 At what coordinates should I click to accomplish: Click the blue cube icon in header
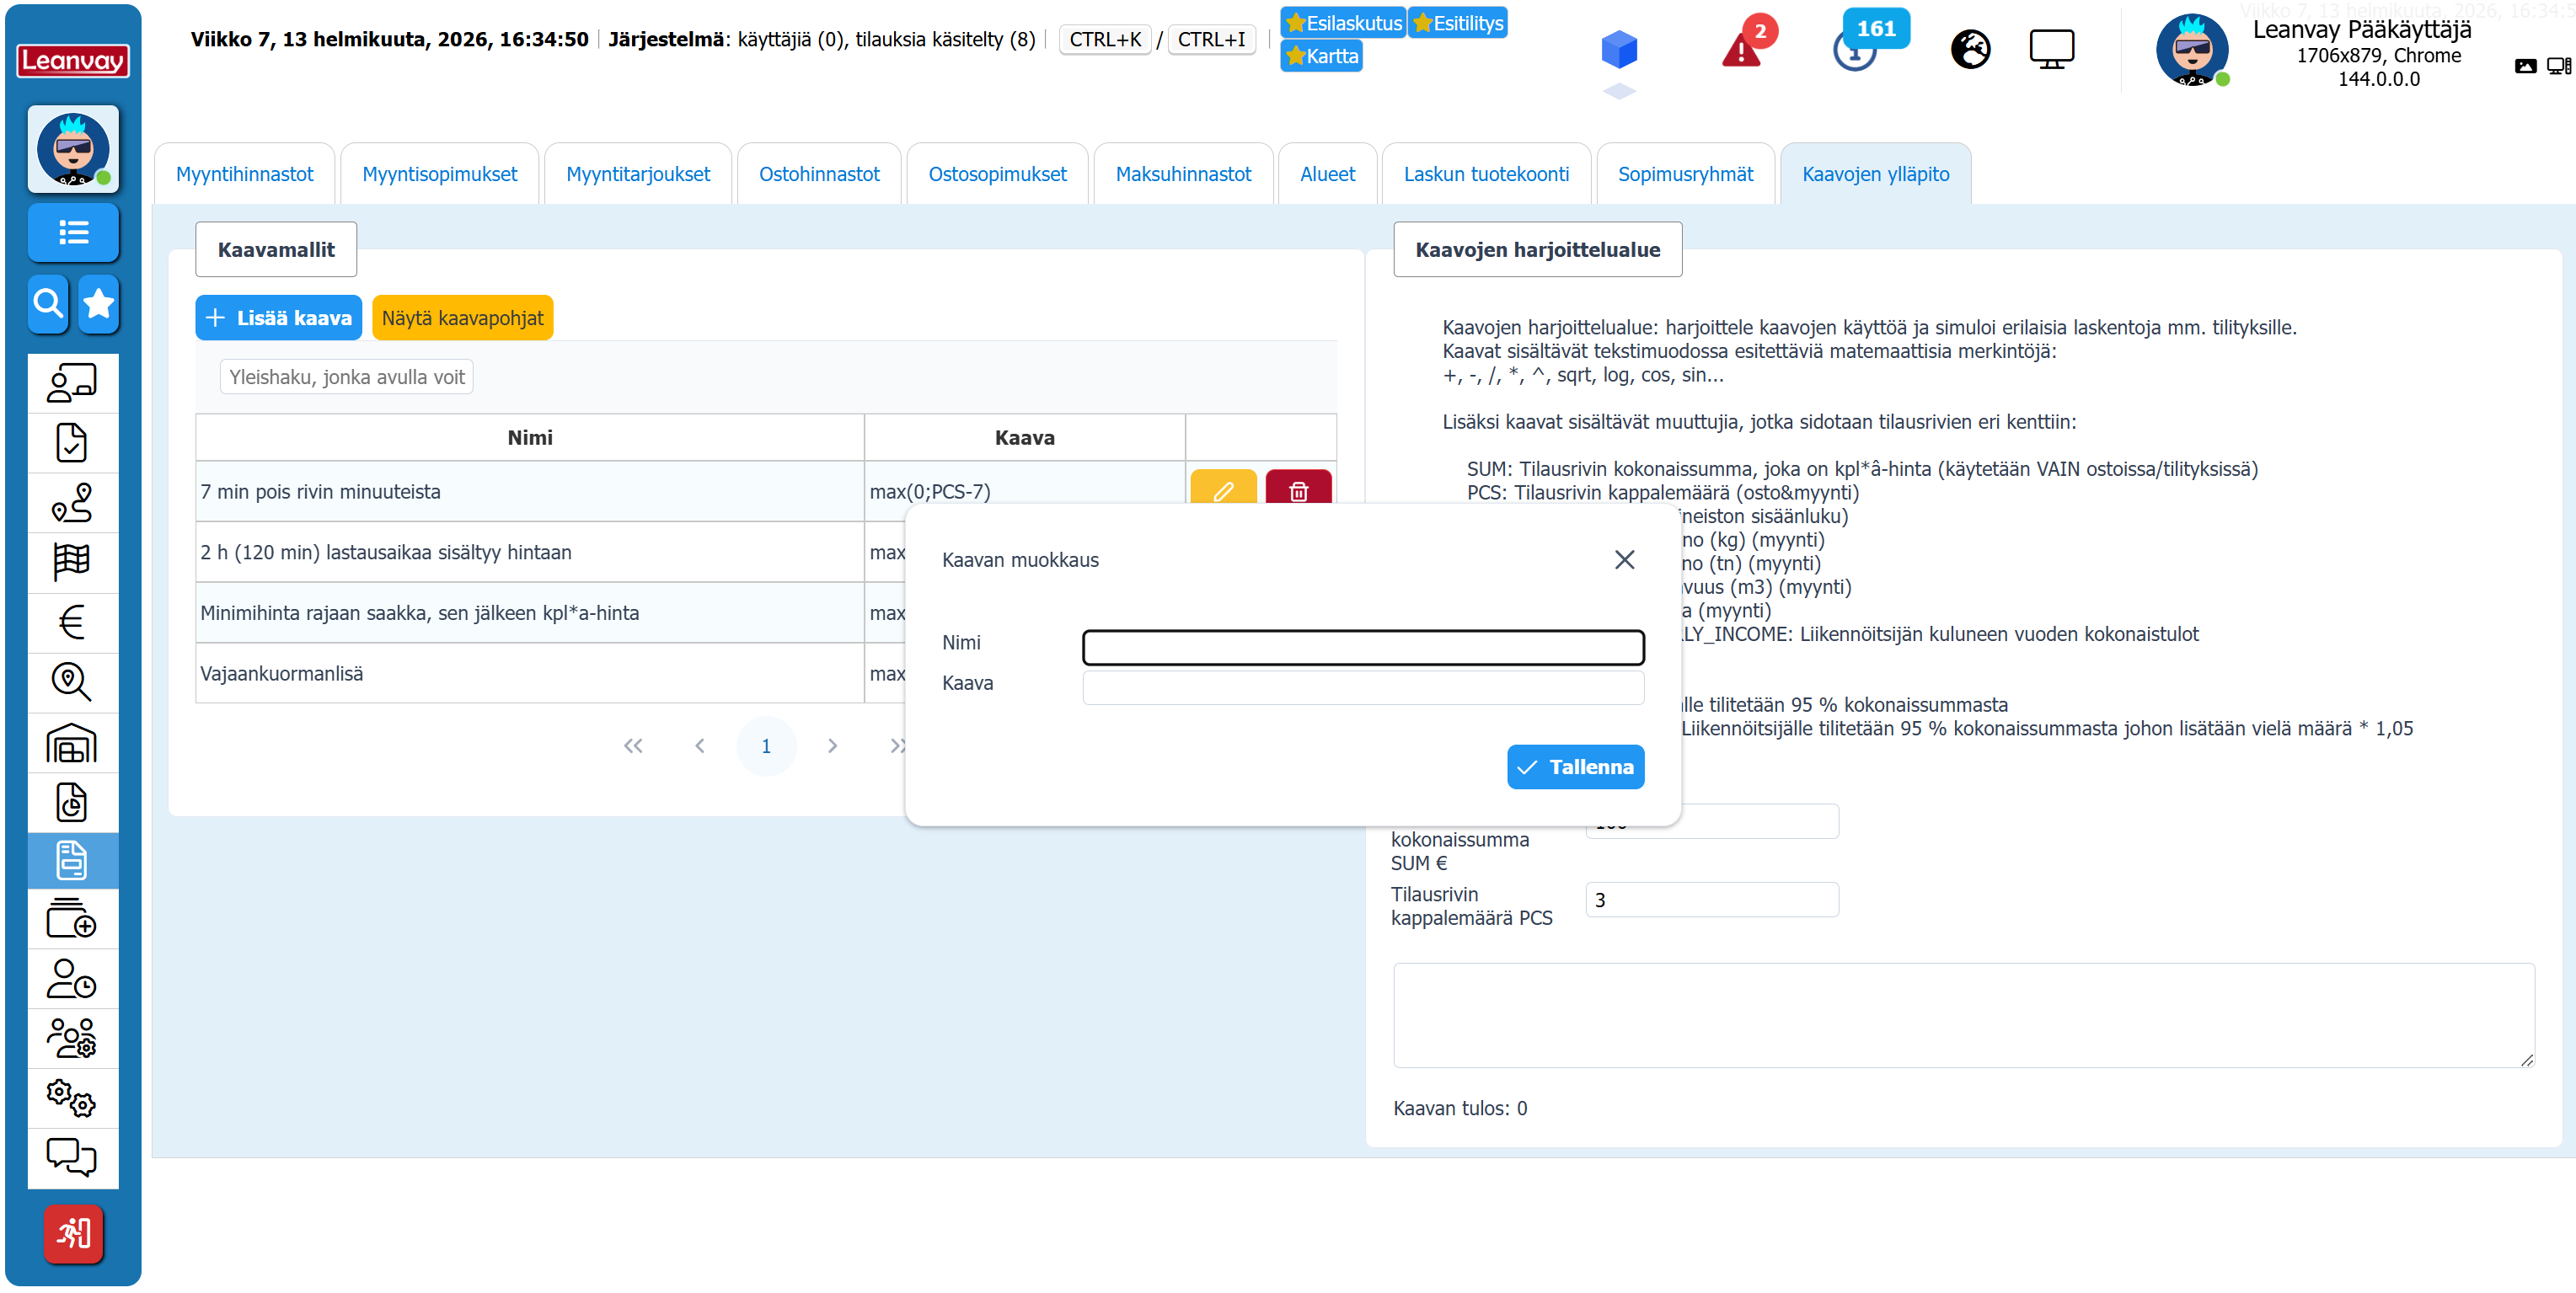1618,47
